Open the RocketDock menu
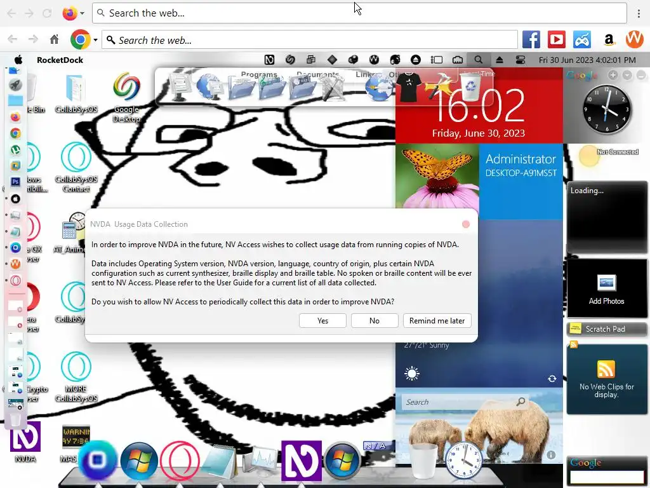Screen dimensions: 650x488 coord(60,60)
